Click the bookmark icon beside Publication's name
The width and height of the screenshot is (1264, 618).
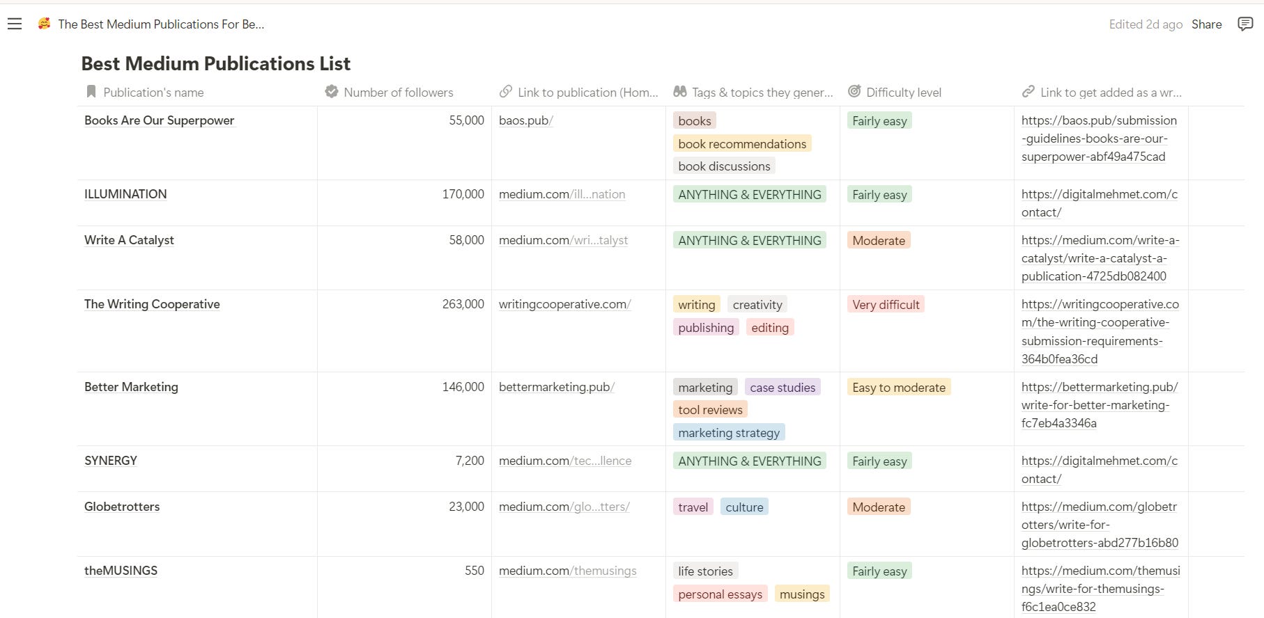91,92
